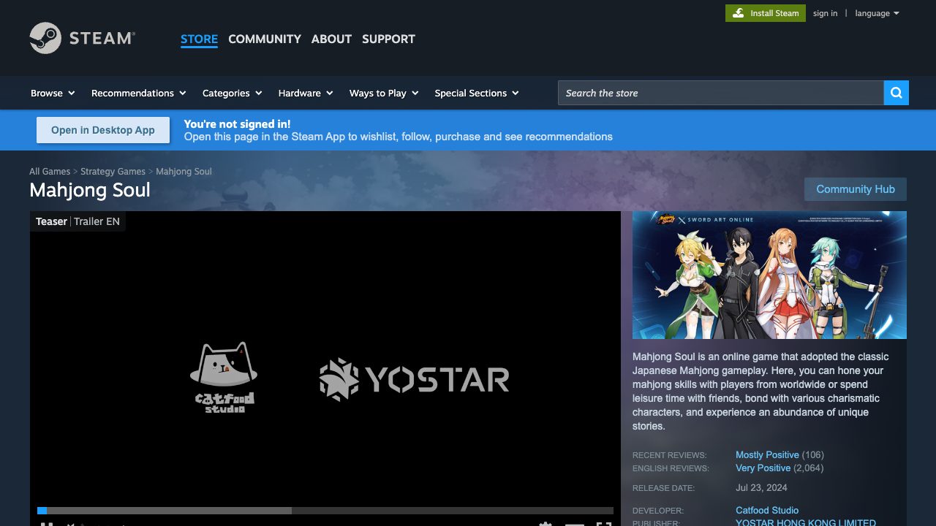936x526 pixels.
Task: Click the release date Jul 23, 2024
Action: point(761,487)
